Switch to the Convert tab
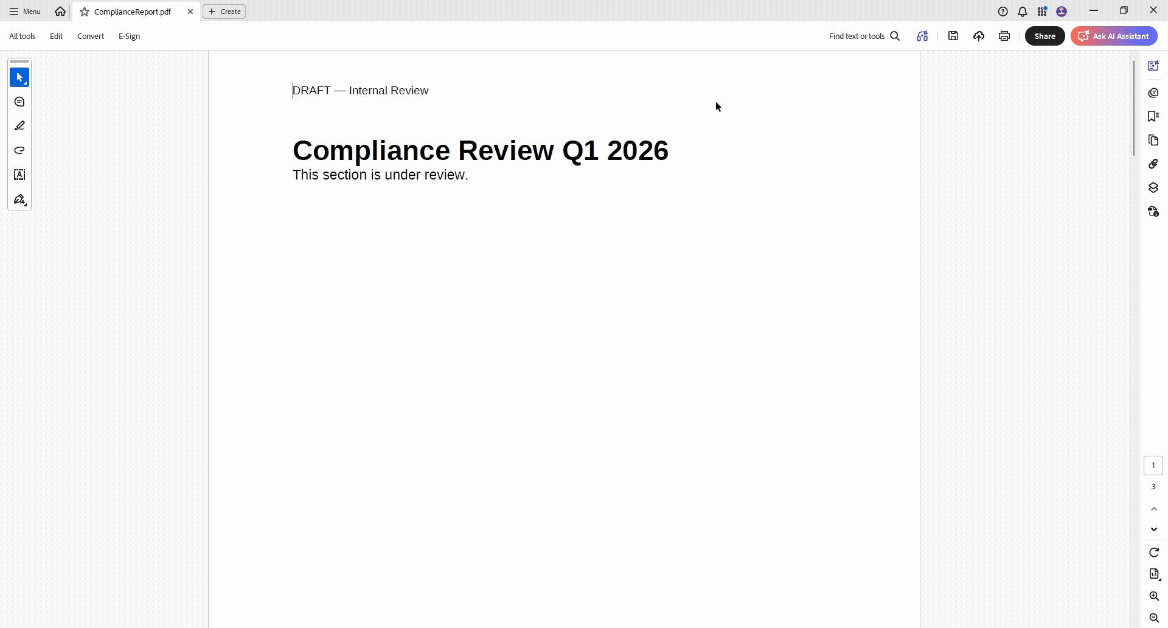1168x628 pixels. pyautogui.click(x=90, y=36)
